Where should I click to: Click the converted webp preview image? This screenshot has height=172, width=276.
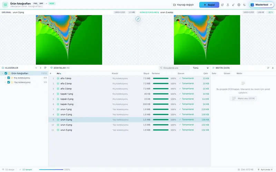(207, 40)
